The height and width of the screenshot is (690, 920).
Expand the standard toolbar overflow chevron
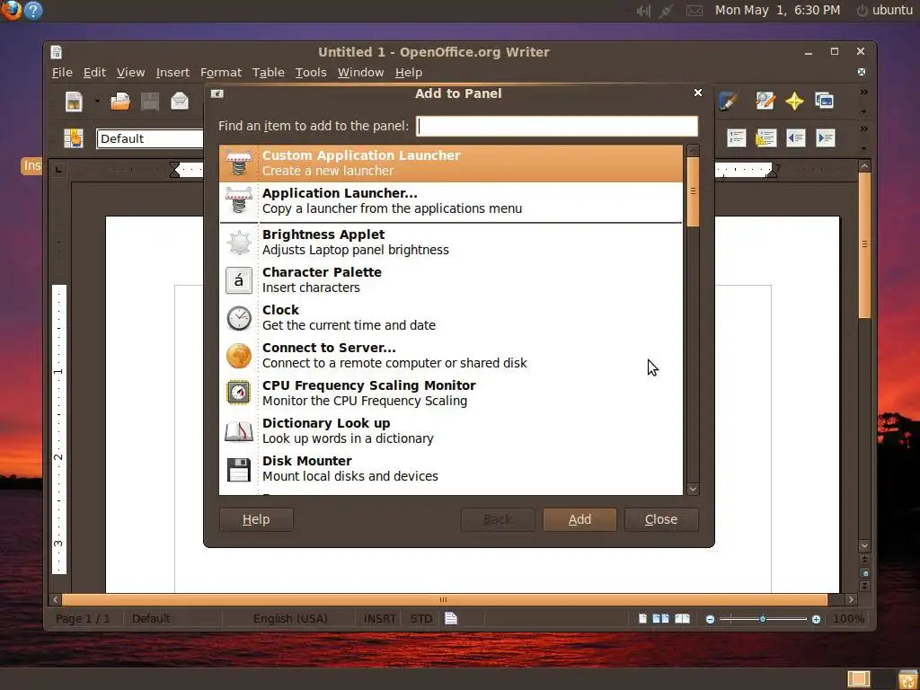click(x=863, y=93)
